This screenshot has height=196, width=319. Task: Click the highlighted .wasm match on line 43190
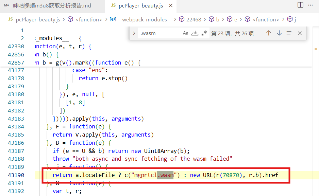click(166, 175)
